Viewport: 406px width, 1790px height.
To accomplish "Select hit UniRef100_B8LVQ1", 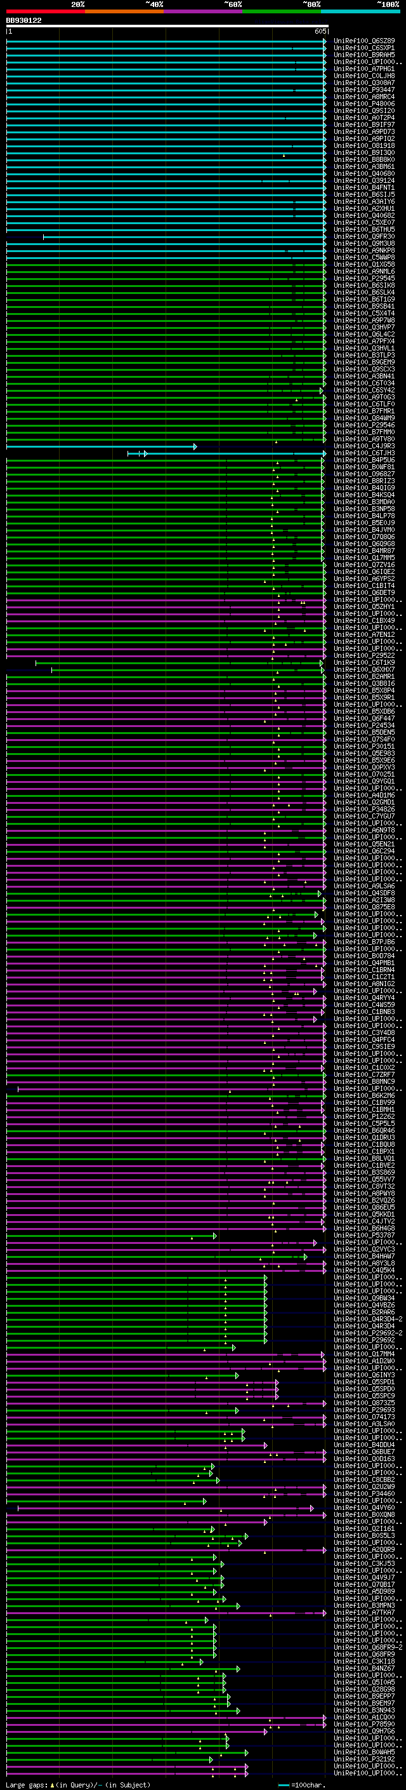I will [364, 1158].
